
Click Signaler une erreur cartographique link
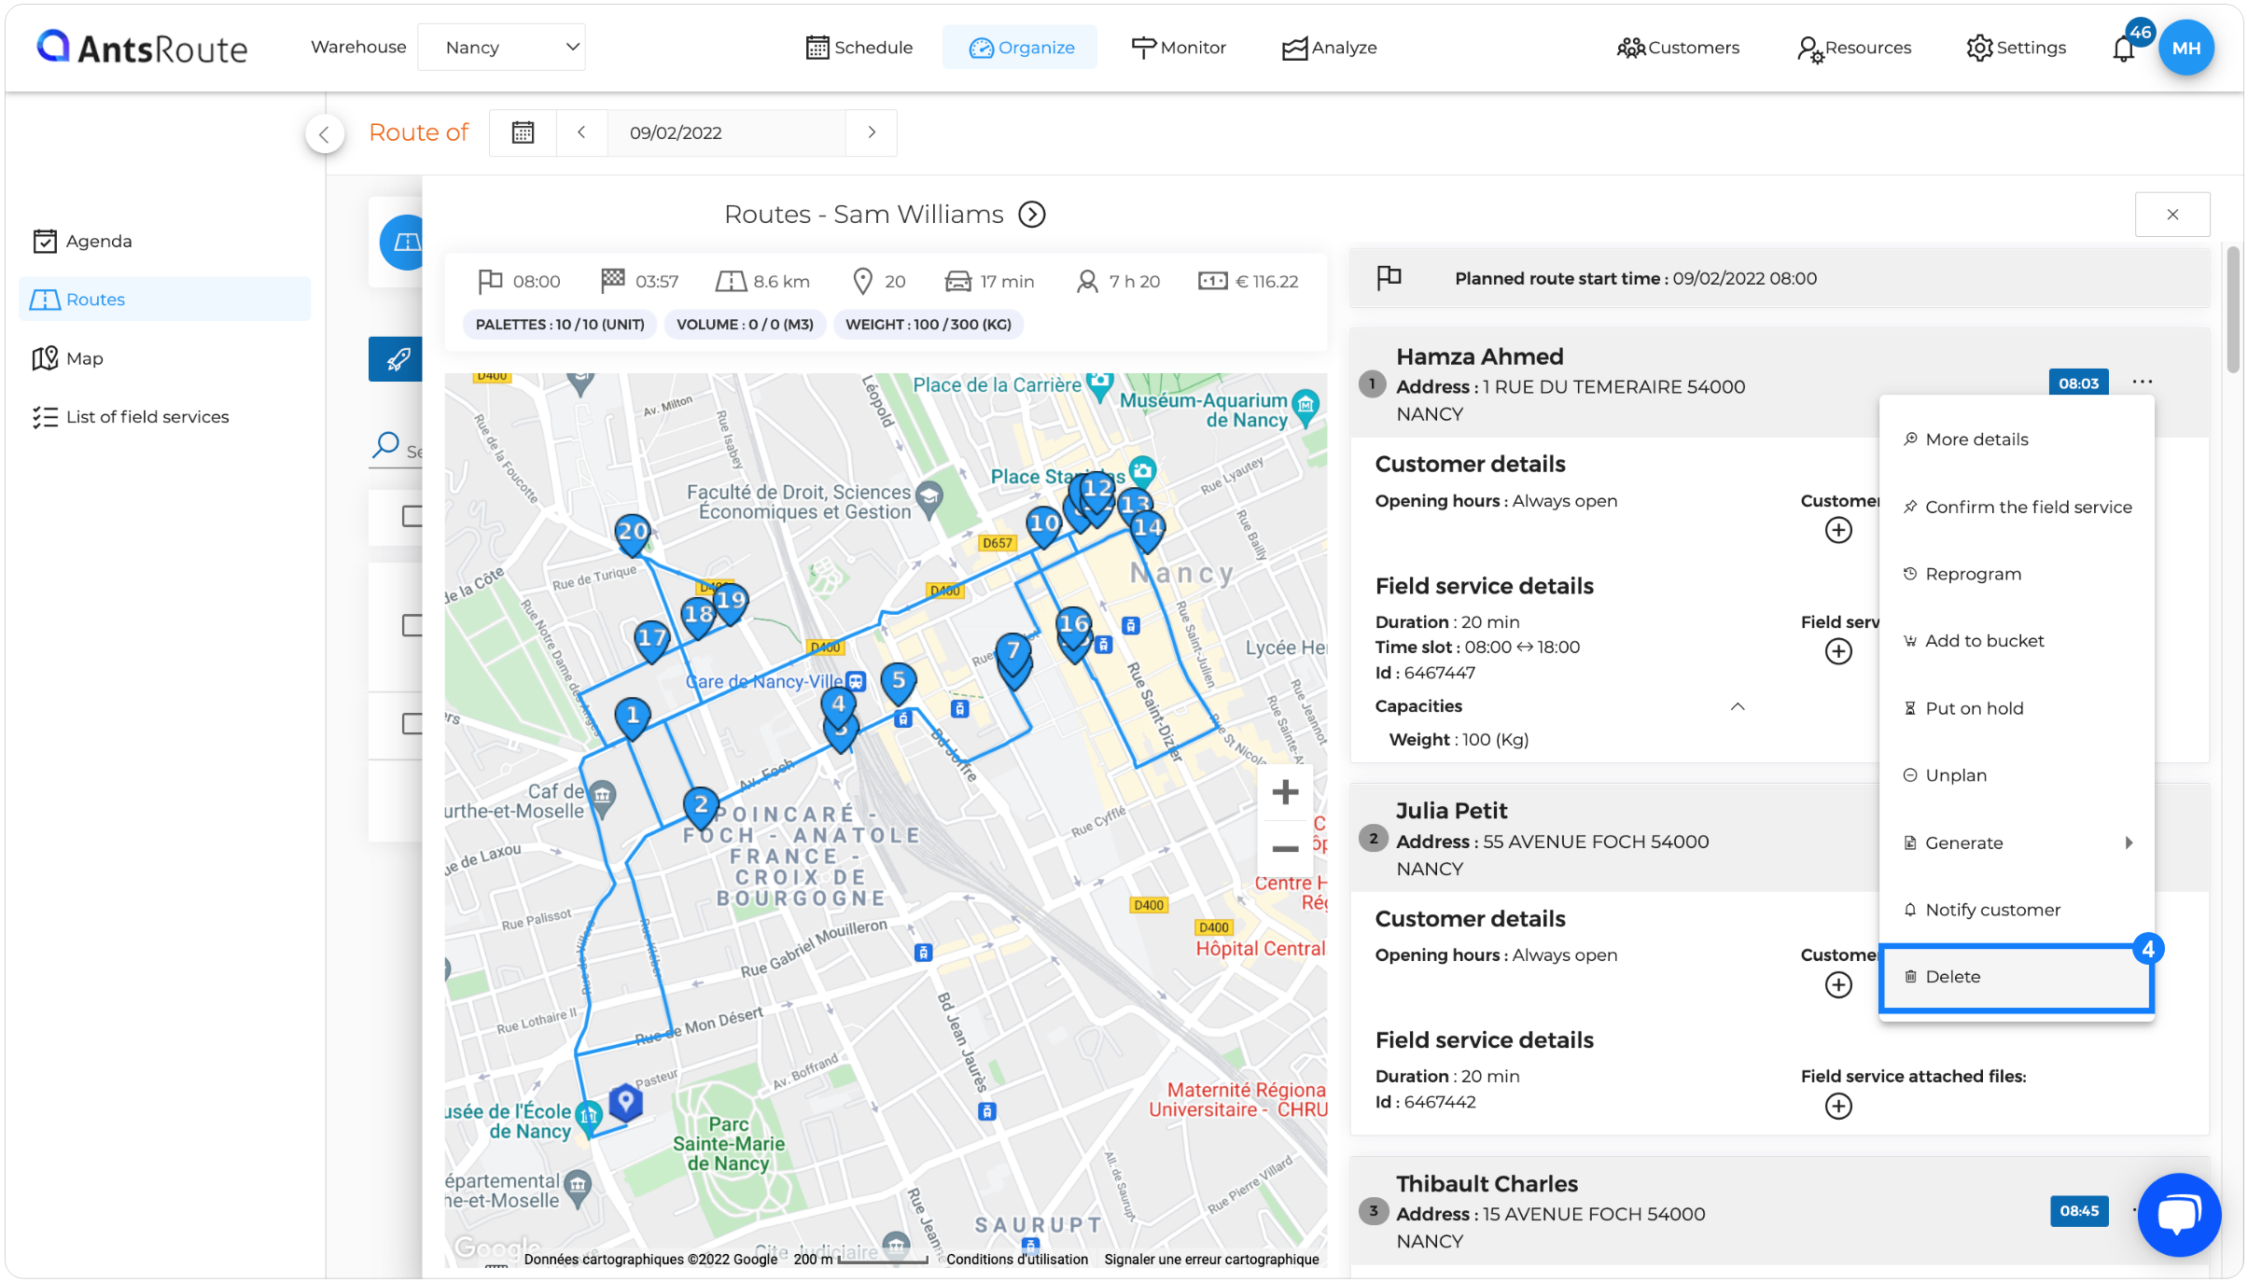[x=1211, y=1259]
